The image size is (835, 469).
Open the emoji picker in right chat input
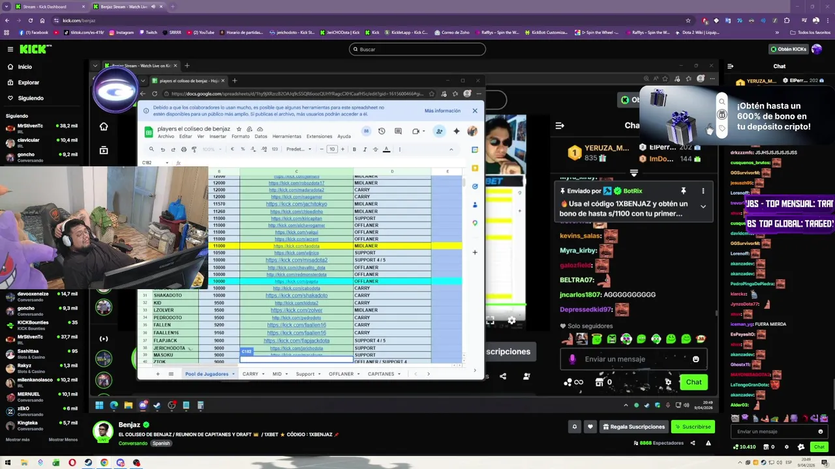tap(821, 431)
